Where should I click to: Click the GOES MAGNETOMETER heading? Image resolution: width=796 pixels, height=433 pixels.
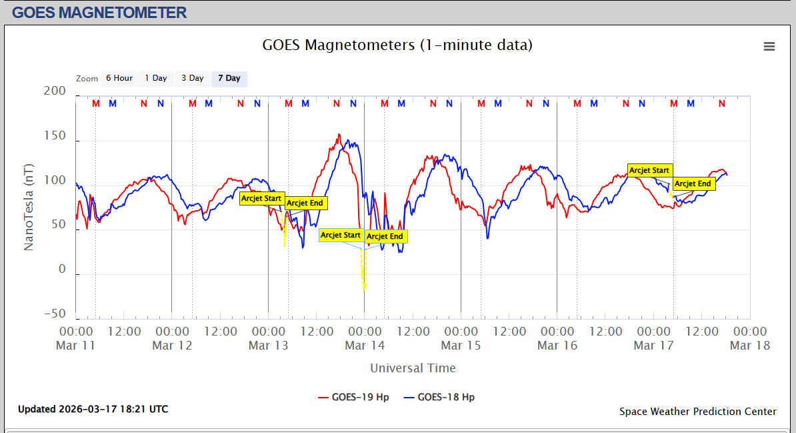coord(99,12)
